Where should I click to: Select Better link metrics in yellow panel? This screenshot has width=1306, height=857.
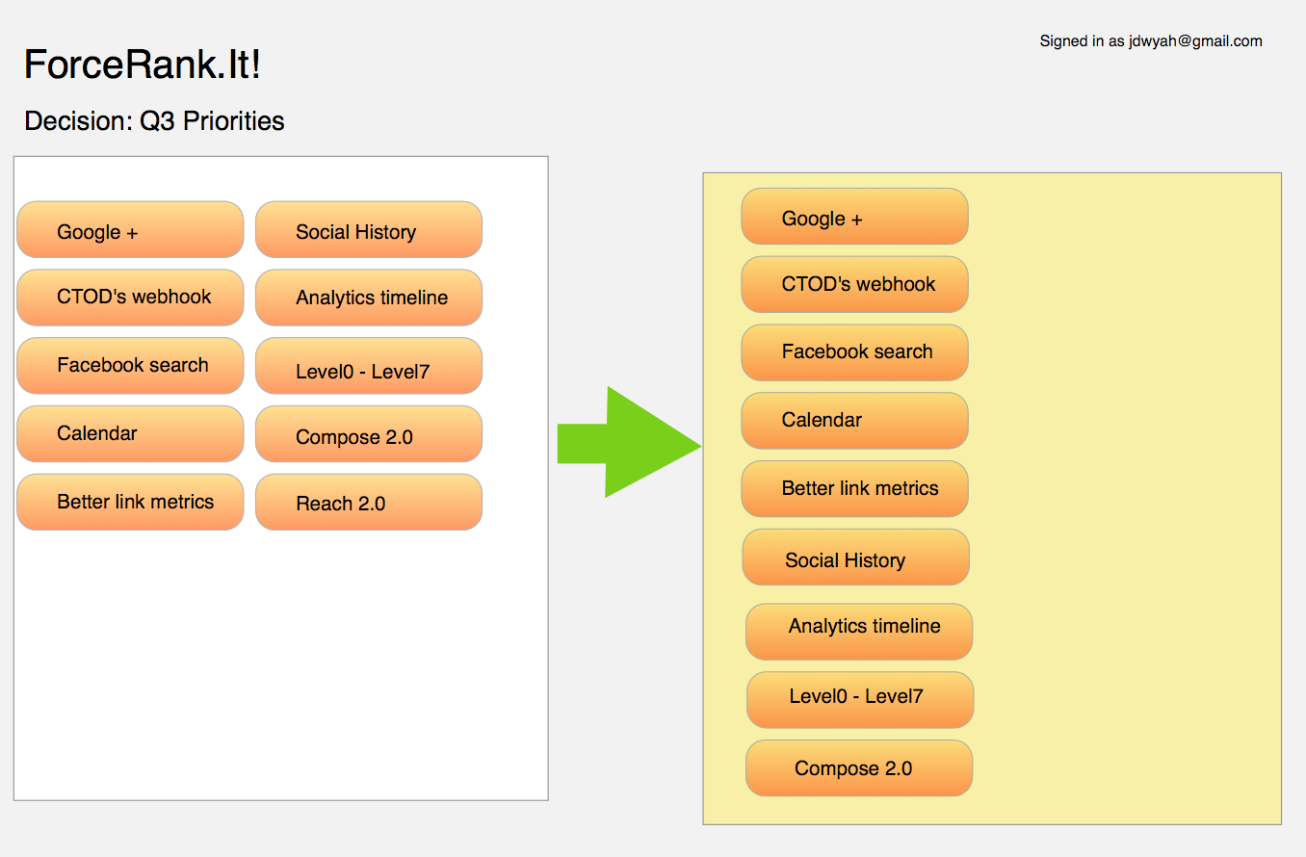pos(853,489)
